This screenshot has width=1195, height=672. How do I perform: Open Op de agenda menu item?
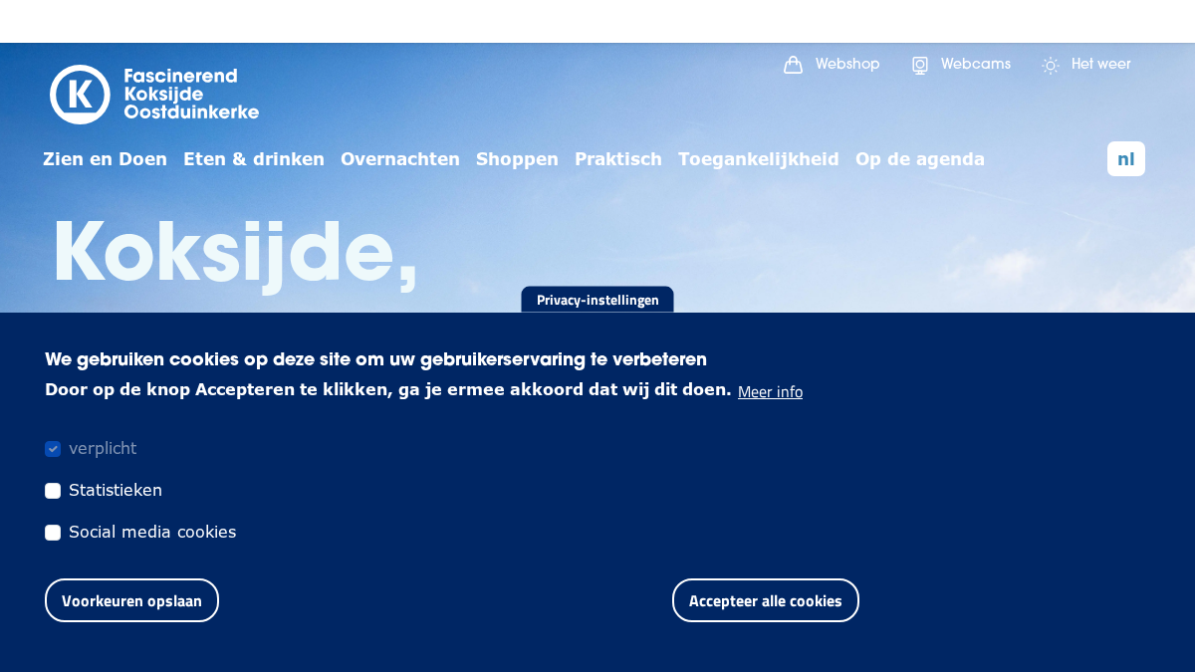pyautogui.click(x=920, y=158)
